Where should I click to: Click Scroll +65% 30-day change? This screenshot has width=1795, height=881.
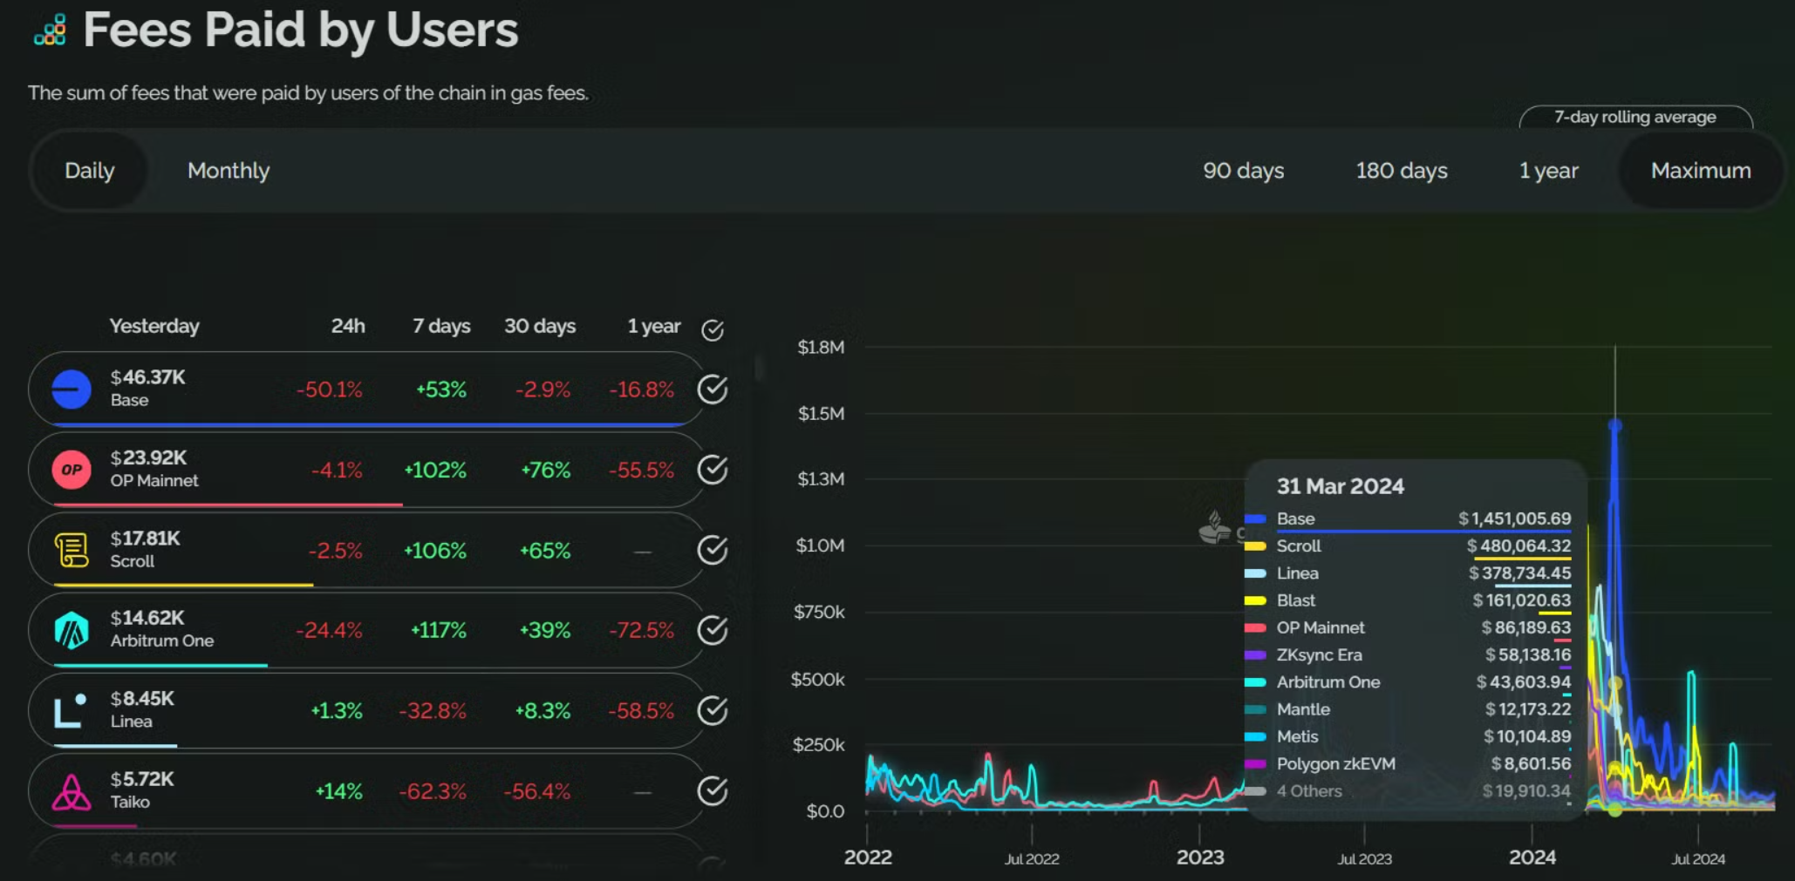(x=545, y=551)
